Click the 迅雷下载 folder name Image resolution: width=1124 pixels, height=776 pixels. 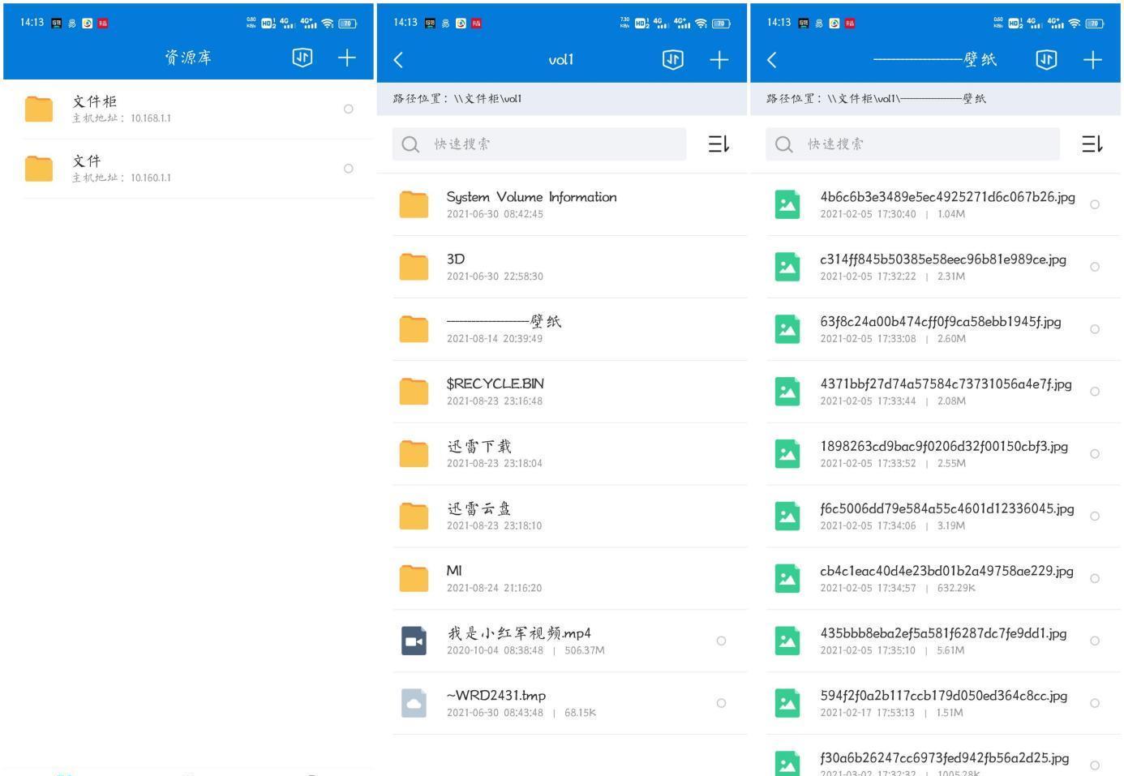(x=479, y=446)
